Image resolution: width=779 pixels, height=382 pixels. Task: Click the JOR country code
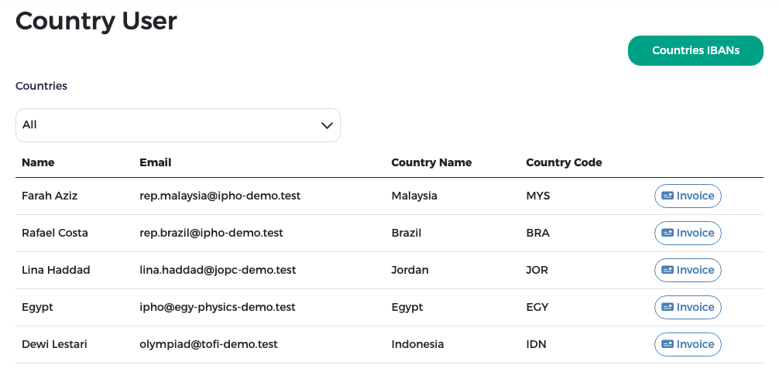point(537,271)
